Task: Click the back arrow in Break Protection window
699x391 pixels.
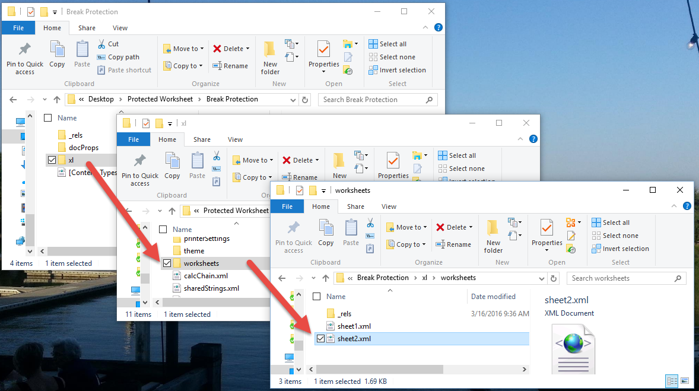Action: [x=14, y=100]
